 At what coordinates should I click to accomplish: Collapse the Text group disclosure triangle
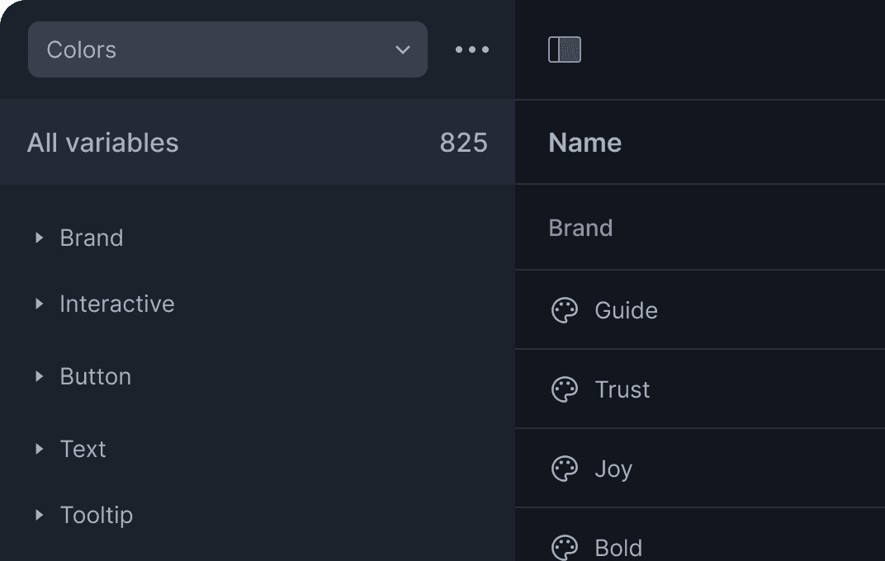click(39, 449)
